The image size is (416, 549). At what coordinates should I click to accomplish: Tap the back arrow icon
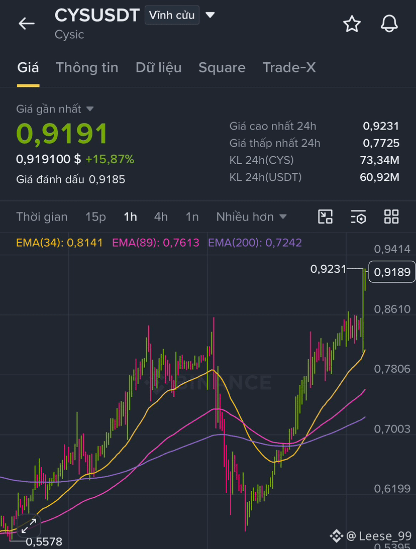tap(27, 24)
